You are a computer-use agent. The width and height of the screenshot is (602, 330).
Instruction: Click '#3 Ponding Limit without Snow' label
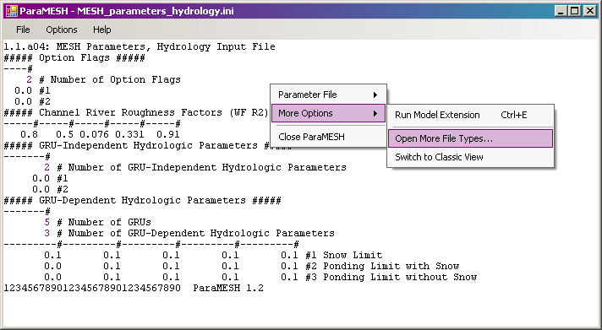click(391, 277)
